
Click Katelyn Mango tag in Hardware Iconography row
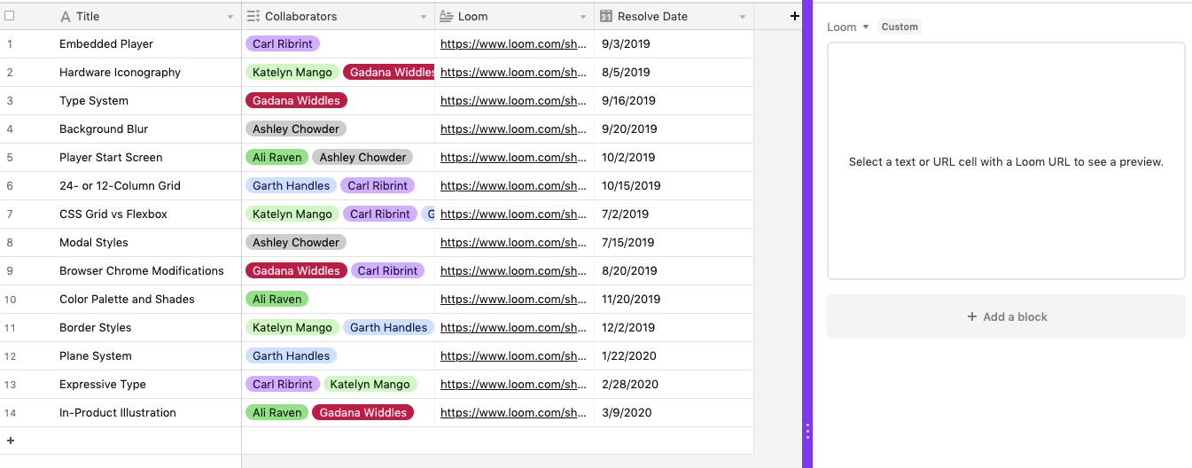pos(292,72)
